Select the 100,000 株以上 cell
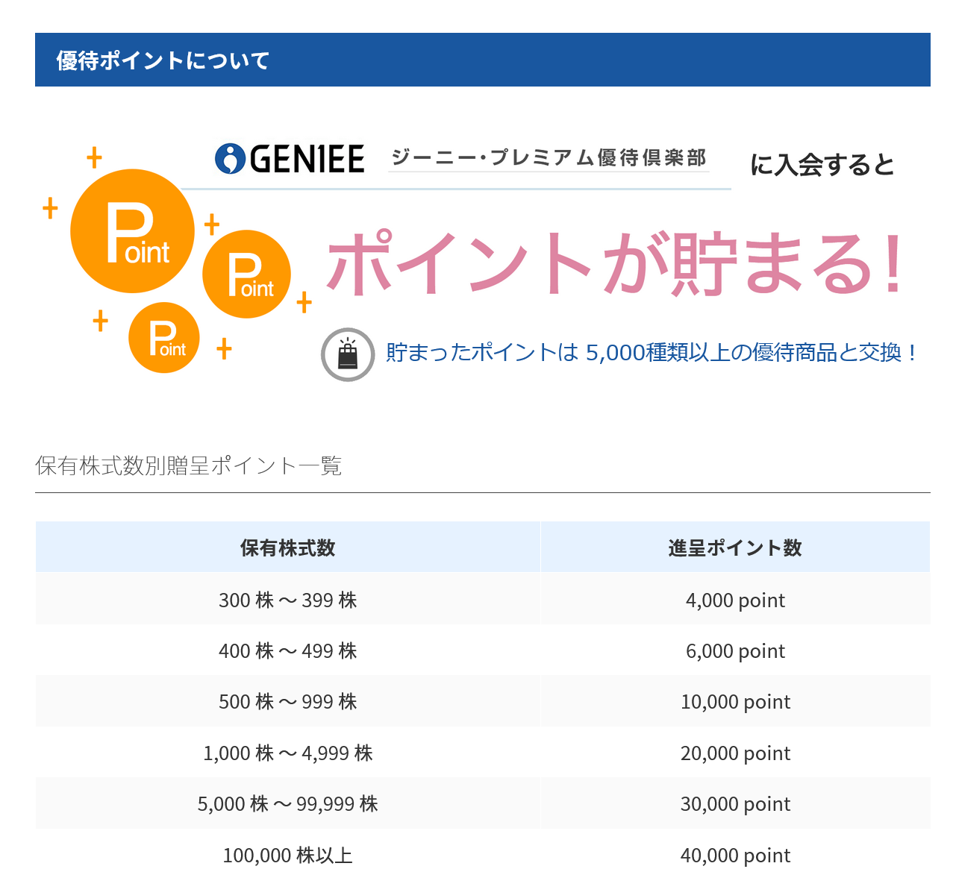Image resolution: width=956 pixels, height=872 pixels. pos(287,854)
